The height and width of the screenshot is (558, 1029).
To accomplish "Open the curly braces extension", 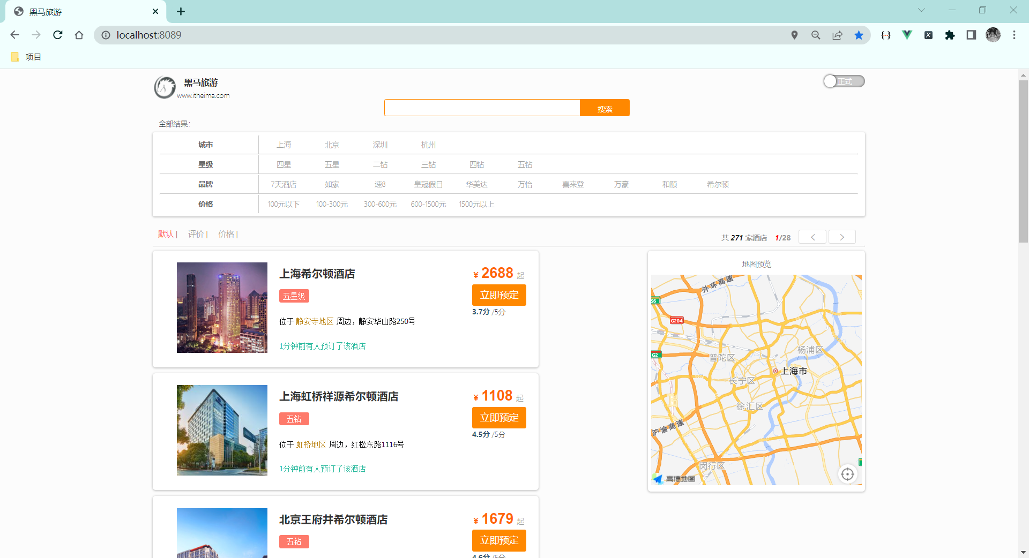I will coord(886,35).
